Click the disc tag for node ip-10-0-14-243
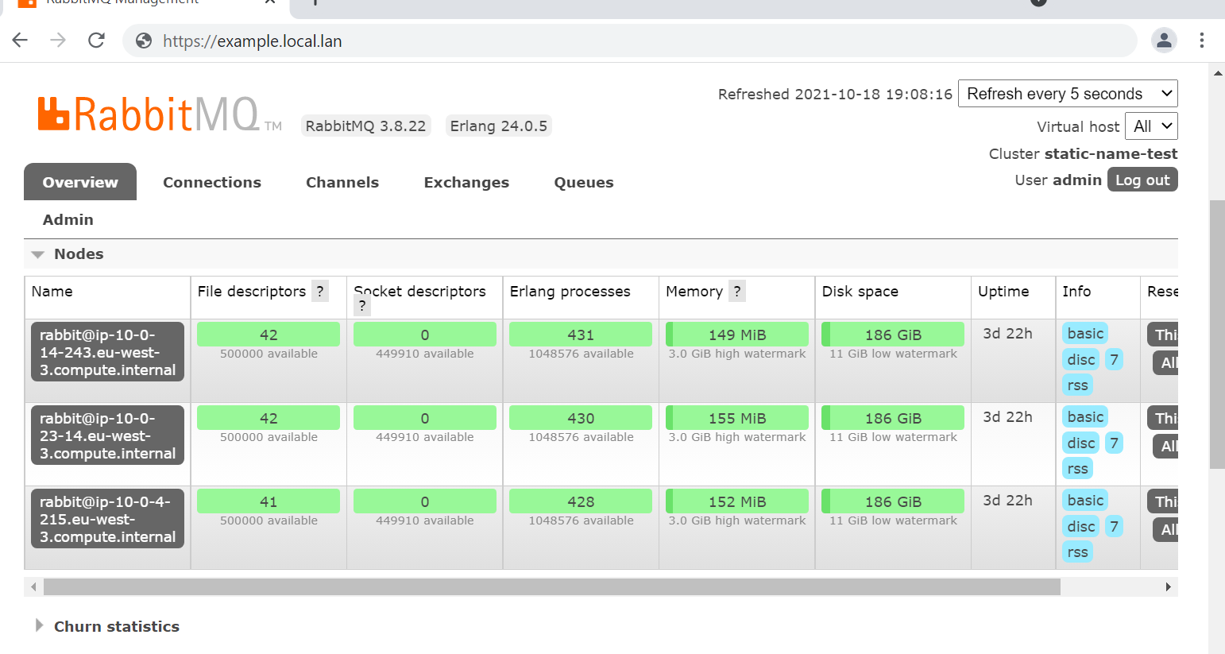This screenshot has height=654, width=1225. tap(1081, 360)
